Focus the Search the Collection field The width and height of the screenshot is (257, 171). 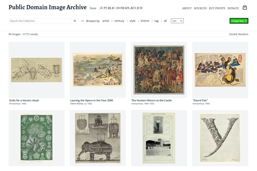40,21
